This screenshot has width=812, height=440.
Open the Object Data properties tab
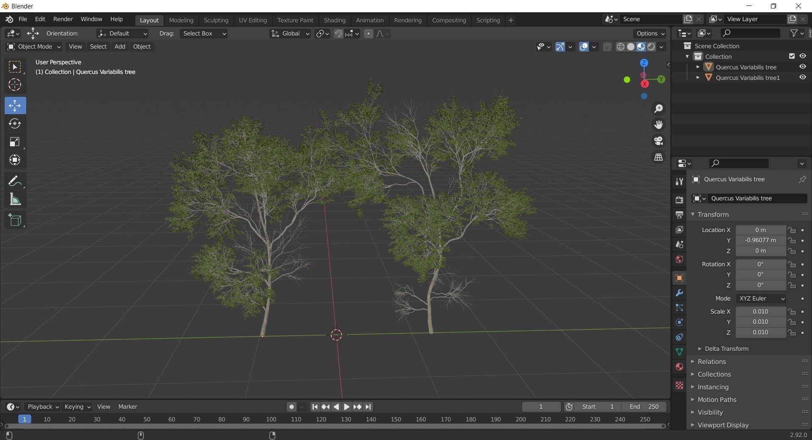(x=679, y=352)
